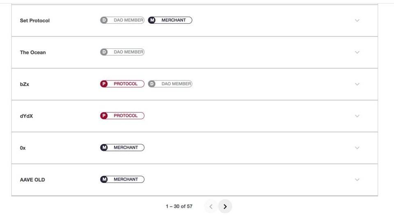Click the Merchant badge on Set Protocol
The height and width of the screenshot is (219, 394).
(170, 20)
